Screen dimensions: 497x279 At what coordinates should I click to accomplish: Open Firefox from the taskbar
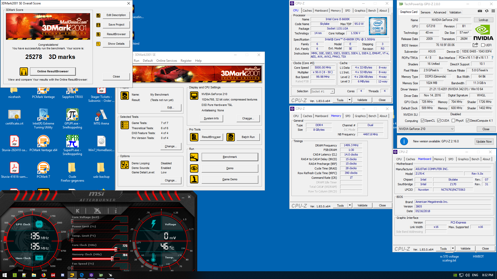43,275
